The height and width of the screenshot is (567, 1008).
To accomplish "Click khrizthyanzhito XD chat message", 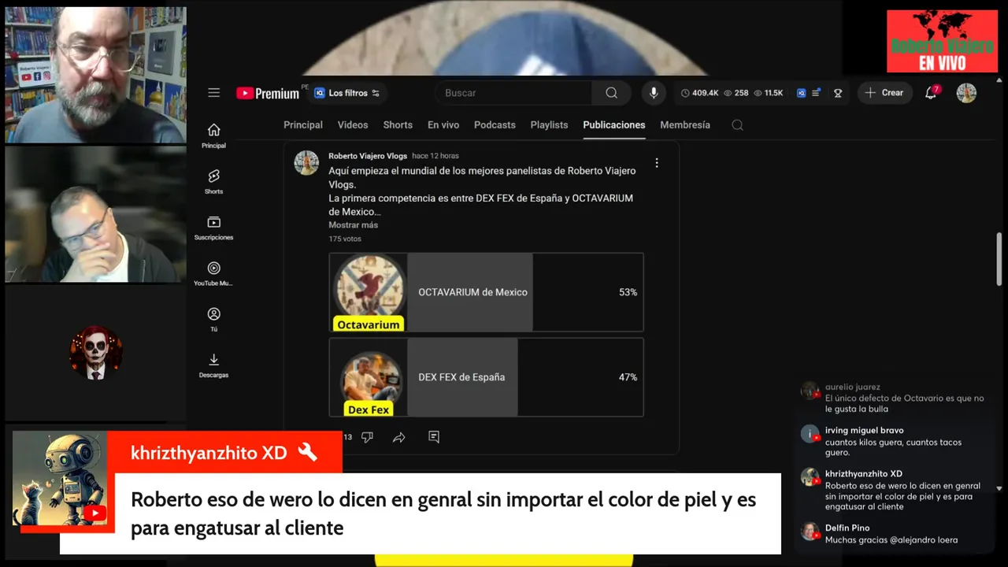I will (x=894, y=491).
